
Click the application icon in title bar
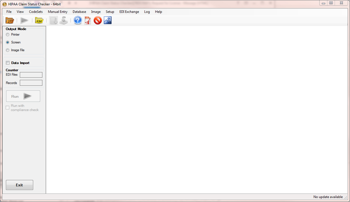(4, 4)
